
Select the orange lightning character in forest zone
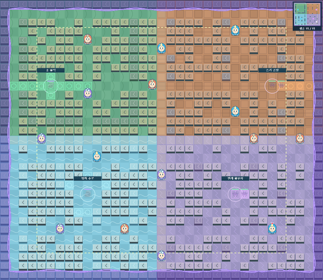point(88,39)
